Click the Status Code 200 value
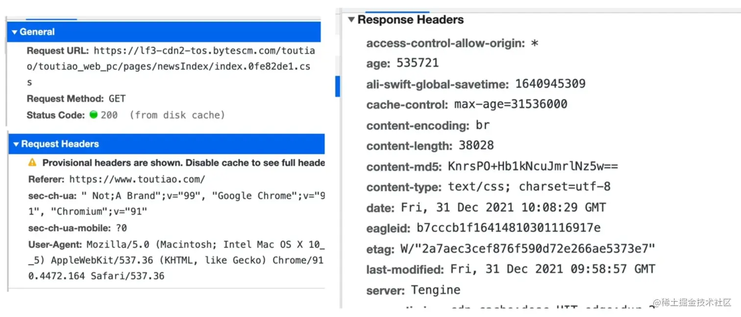This screenshot has height=317, width=741. (x=109, y=115)
